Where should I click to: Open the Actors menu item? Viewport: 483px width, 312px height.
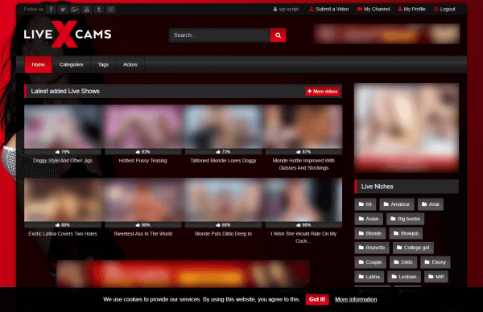point(130,64)
